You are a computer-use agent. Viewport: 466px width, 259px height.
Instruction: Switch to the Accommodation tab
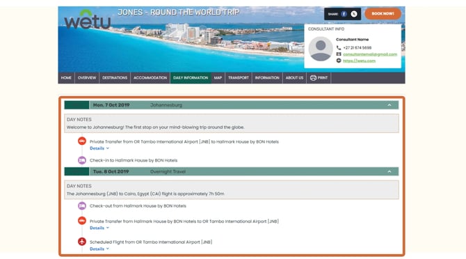[150, 78]
